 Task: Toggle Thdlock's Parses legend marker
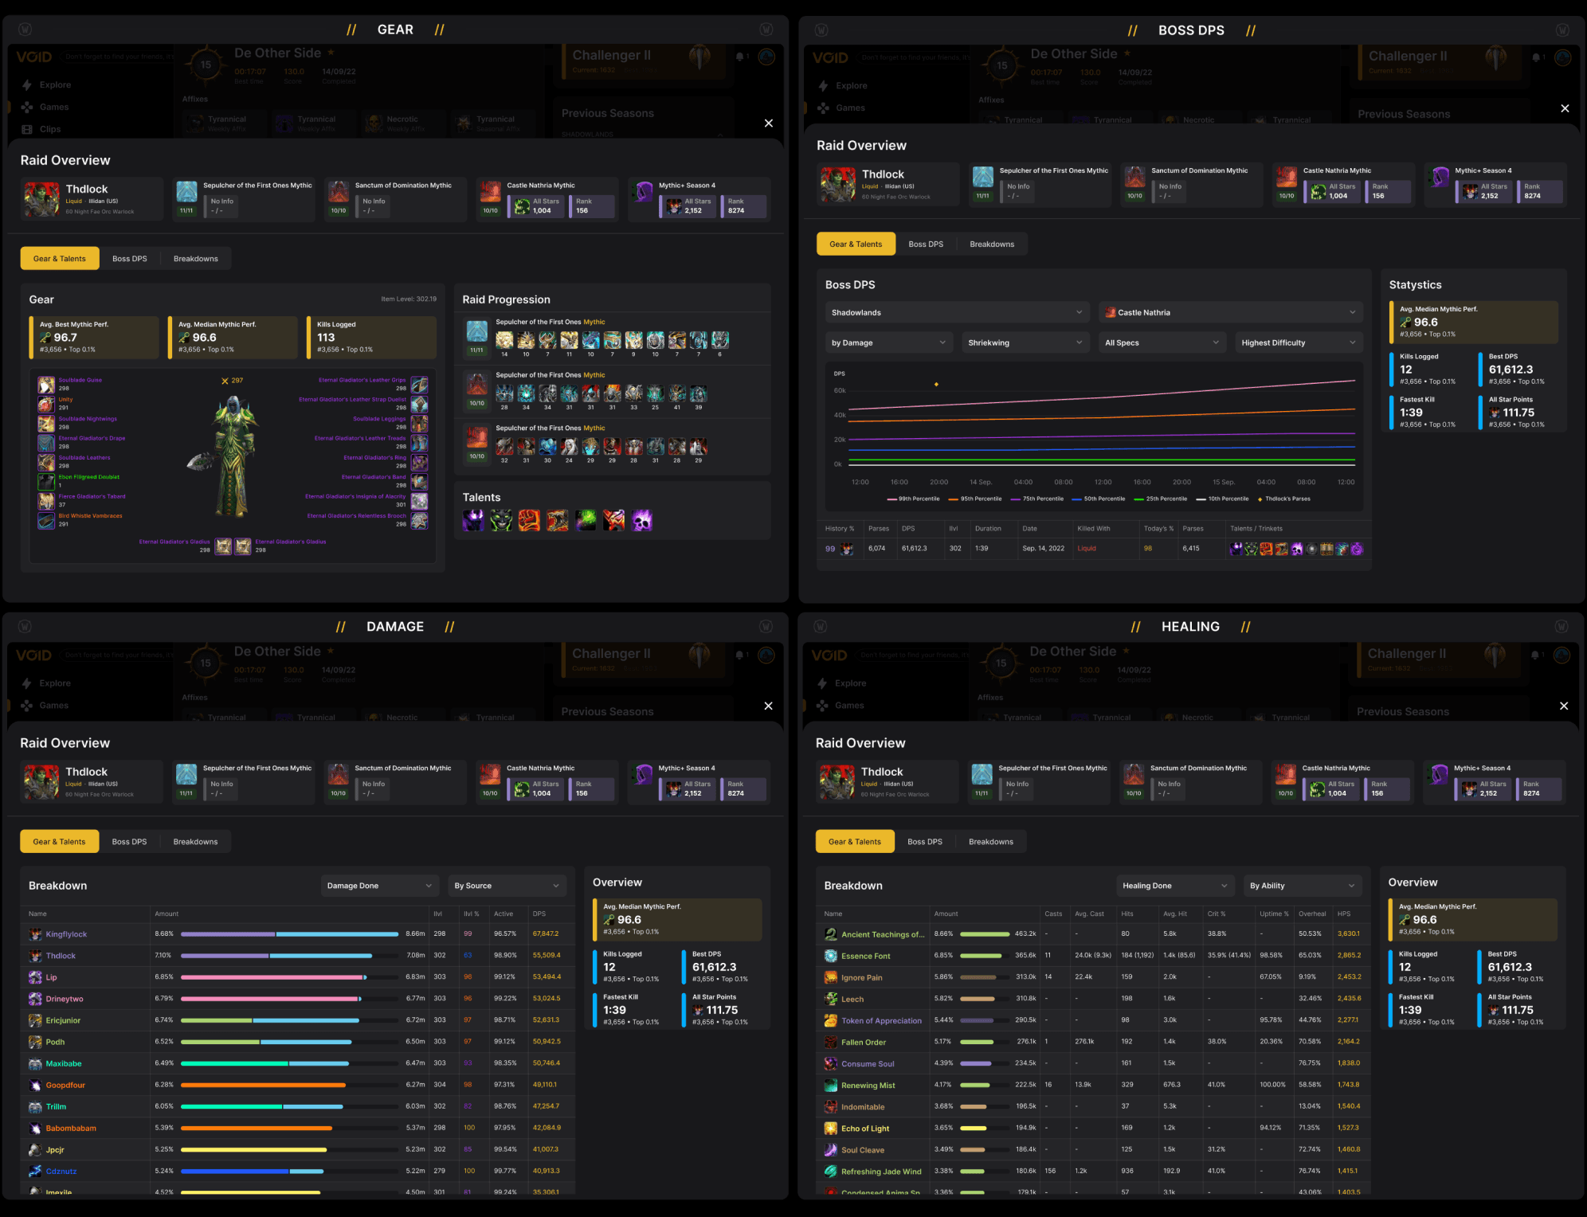[1284, 499]
